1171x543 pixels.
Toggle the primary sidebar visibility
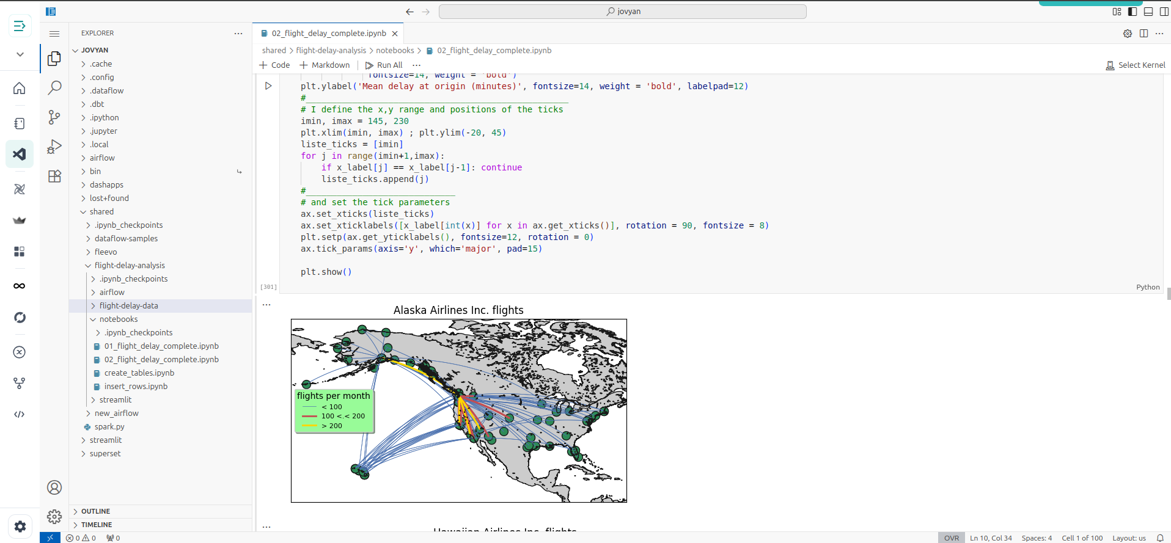(x=1132, y=12)
